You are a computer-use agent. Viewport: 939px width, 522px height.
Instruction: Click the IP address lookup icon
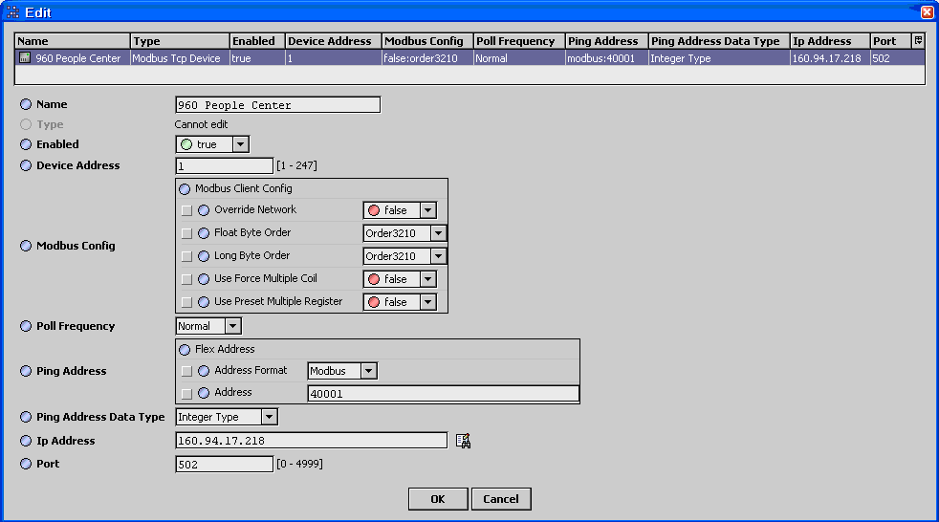coord(464,441)
